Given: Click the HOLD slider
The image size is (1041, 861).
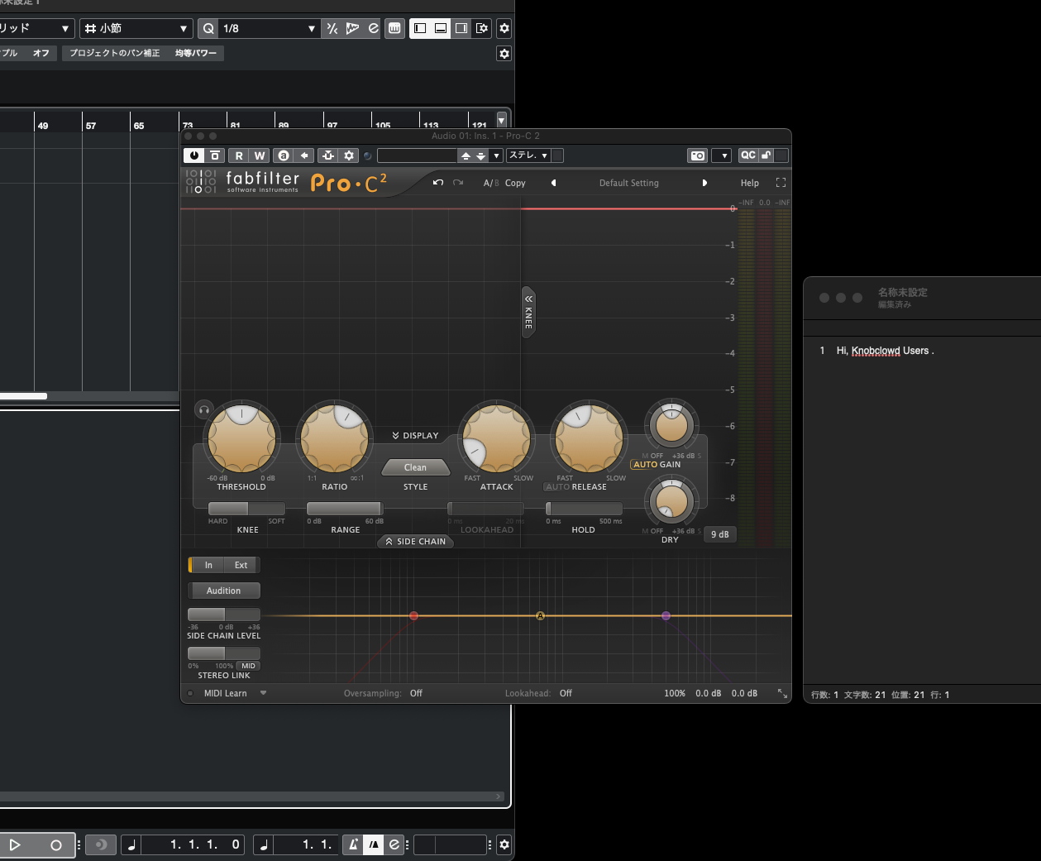Looking at the screenshot, I should coord(584,509).
